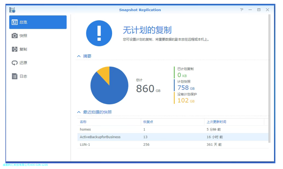The image size is (283, 169).
Task: Click the 860 GB total value
Action: 148,89
